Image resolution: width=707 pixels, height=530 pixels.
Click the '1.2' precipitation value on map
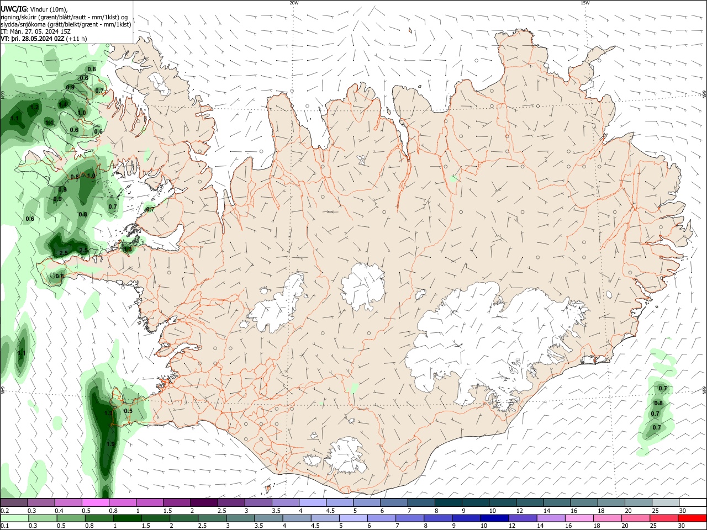[34, 107]
